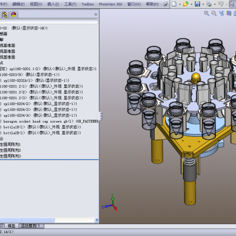
Task: Click the XYZ coordinate triad
Action: pos(110,203)
